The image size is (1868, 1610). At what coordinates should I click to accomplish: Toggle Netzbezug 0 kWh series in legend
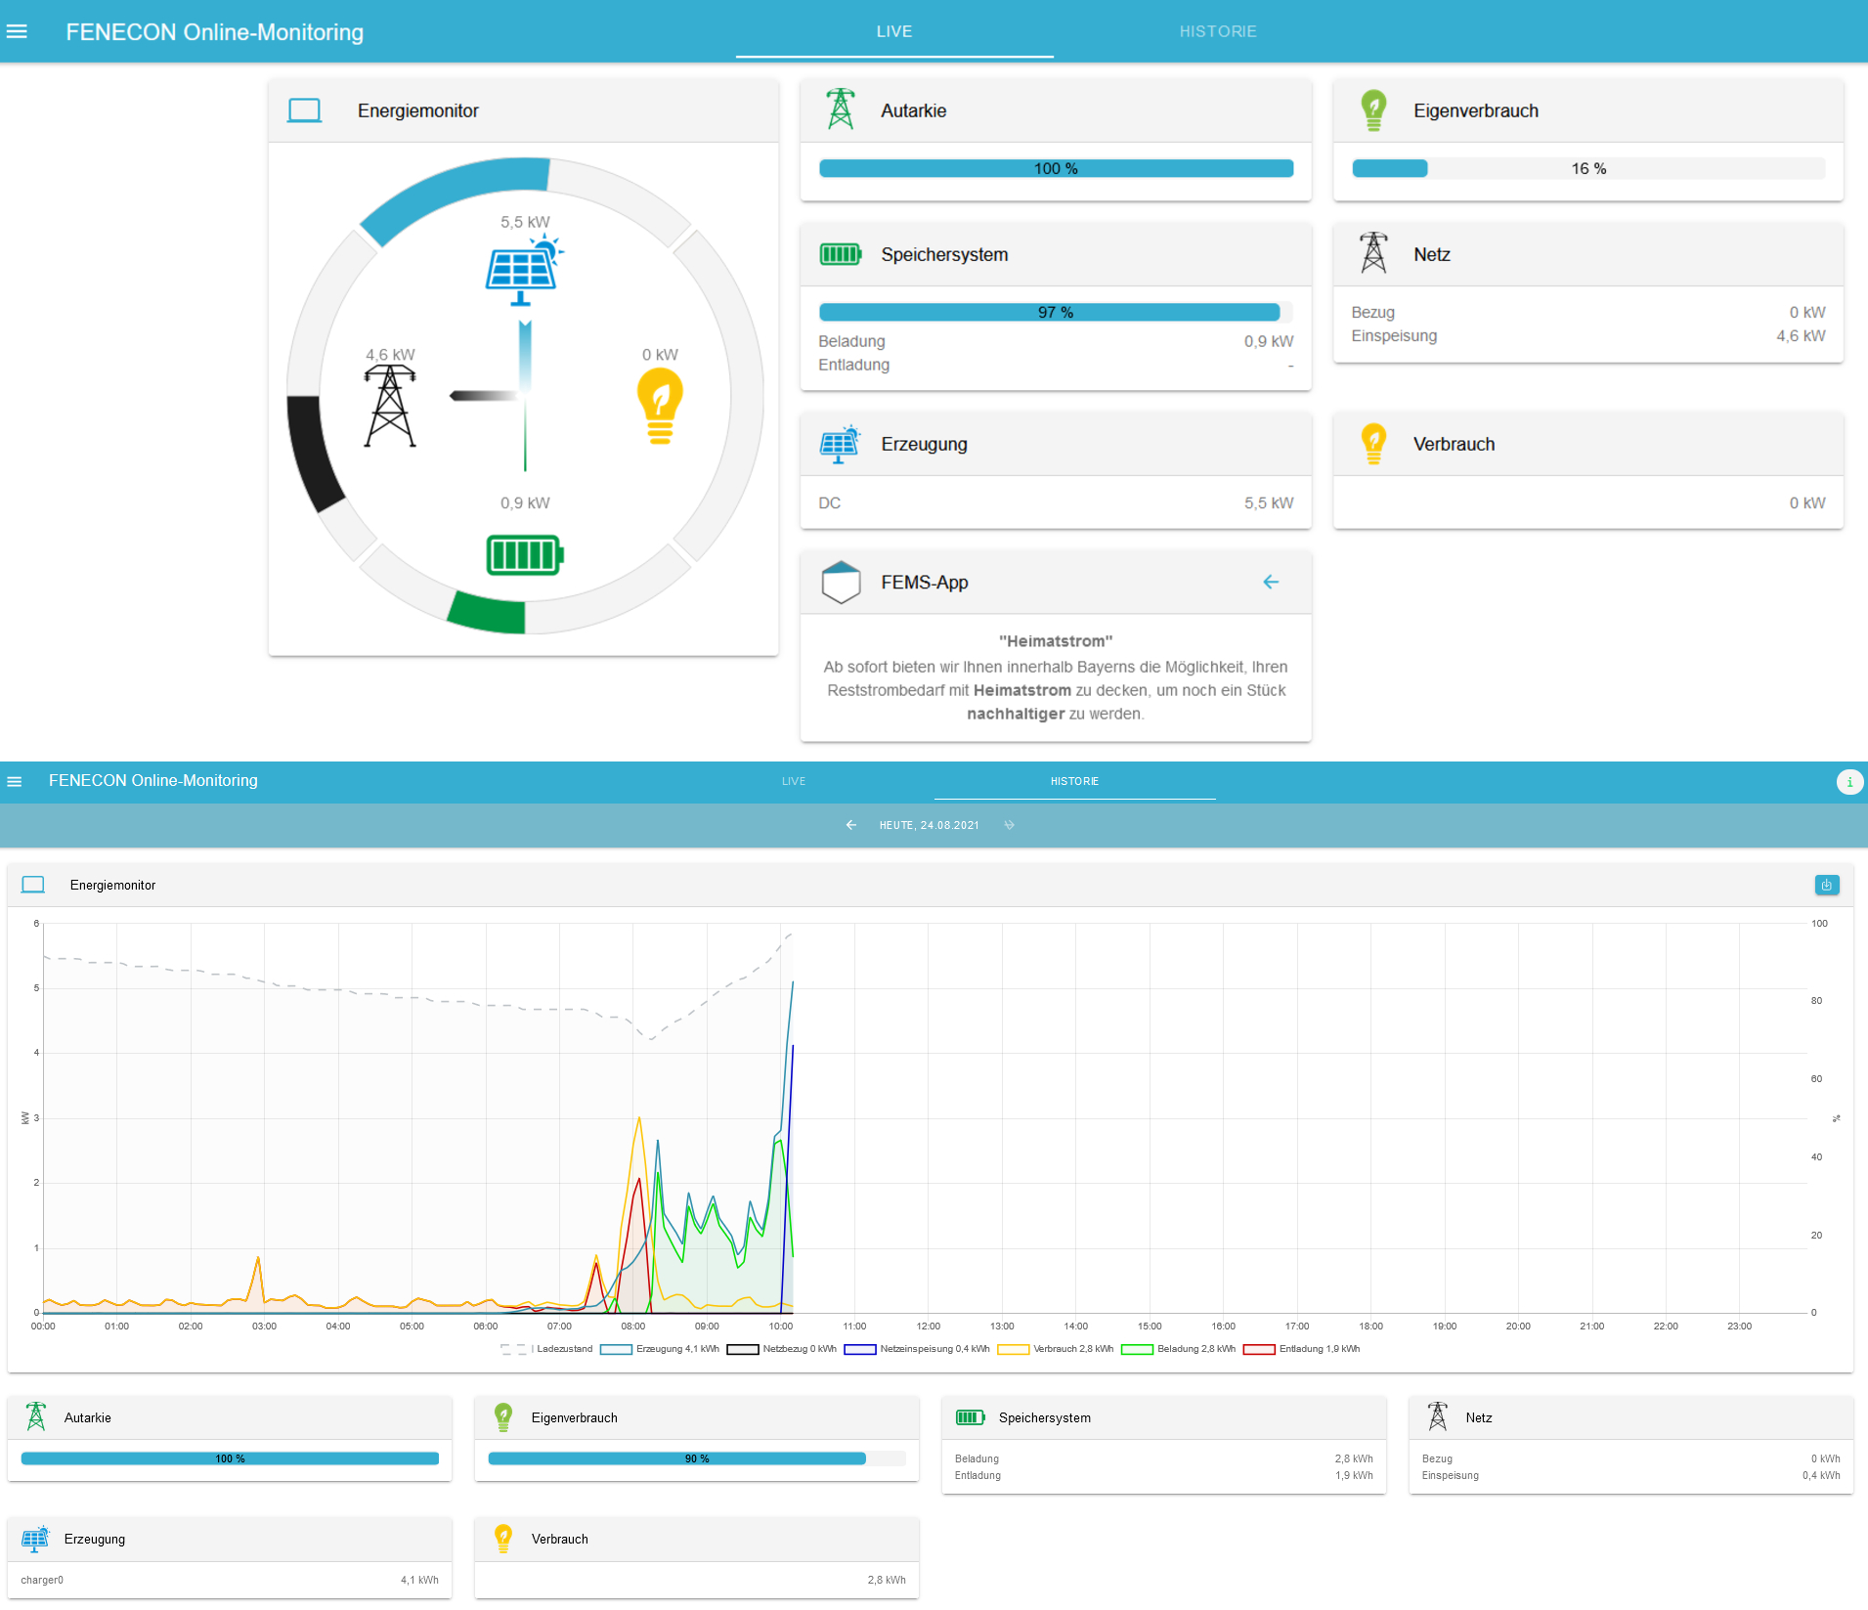click(x=782, y=1349)
